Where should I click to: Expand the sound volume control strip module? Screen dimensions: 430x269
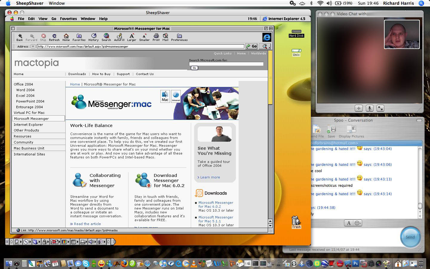pos(92,242)
